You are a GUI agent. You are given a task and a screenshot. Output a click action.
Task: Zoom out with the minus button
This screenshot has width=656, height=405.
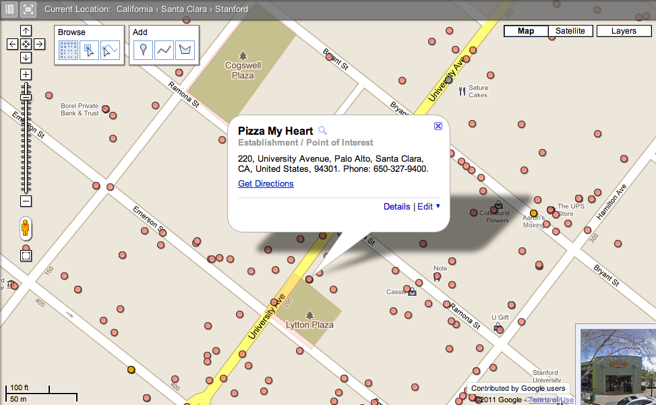click(26, 201)
